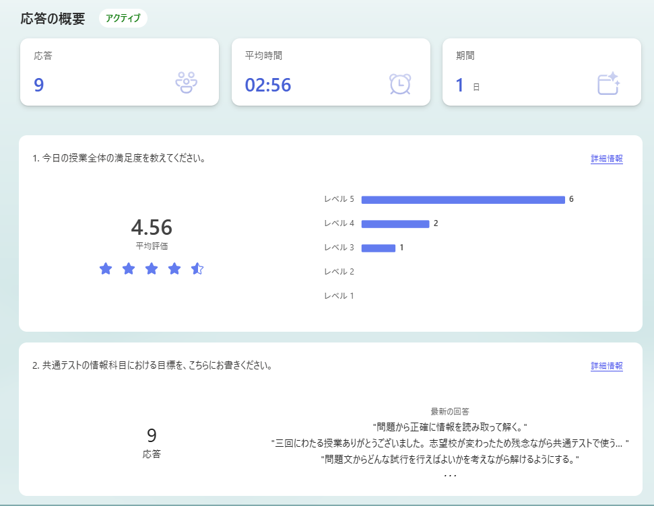Click the 4.56 average rating number

(152, 227)
